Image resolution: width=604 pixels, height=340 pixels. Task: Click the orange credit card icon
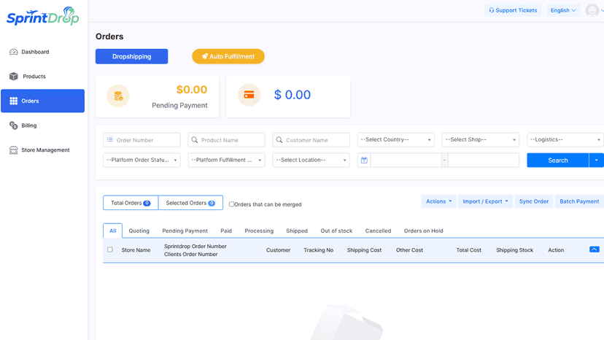click(249, 95)
